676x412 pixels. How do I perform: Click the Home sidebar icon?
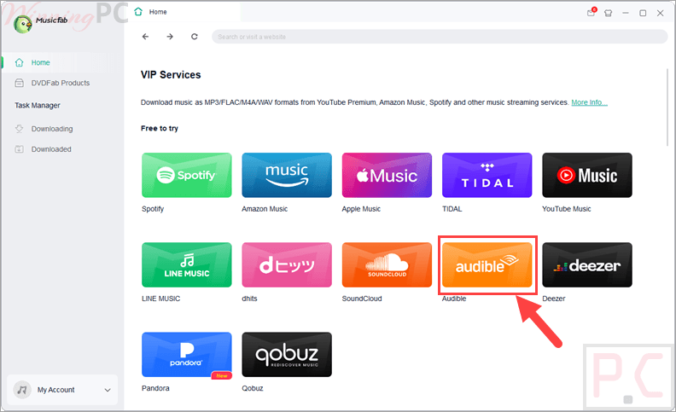coord(19,62)
